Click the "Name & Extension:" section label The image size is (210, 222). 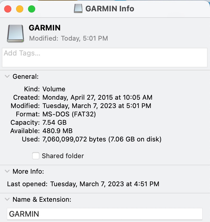pyautogui.click(x=42, y=200)
